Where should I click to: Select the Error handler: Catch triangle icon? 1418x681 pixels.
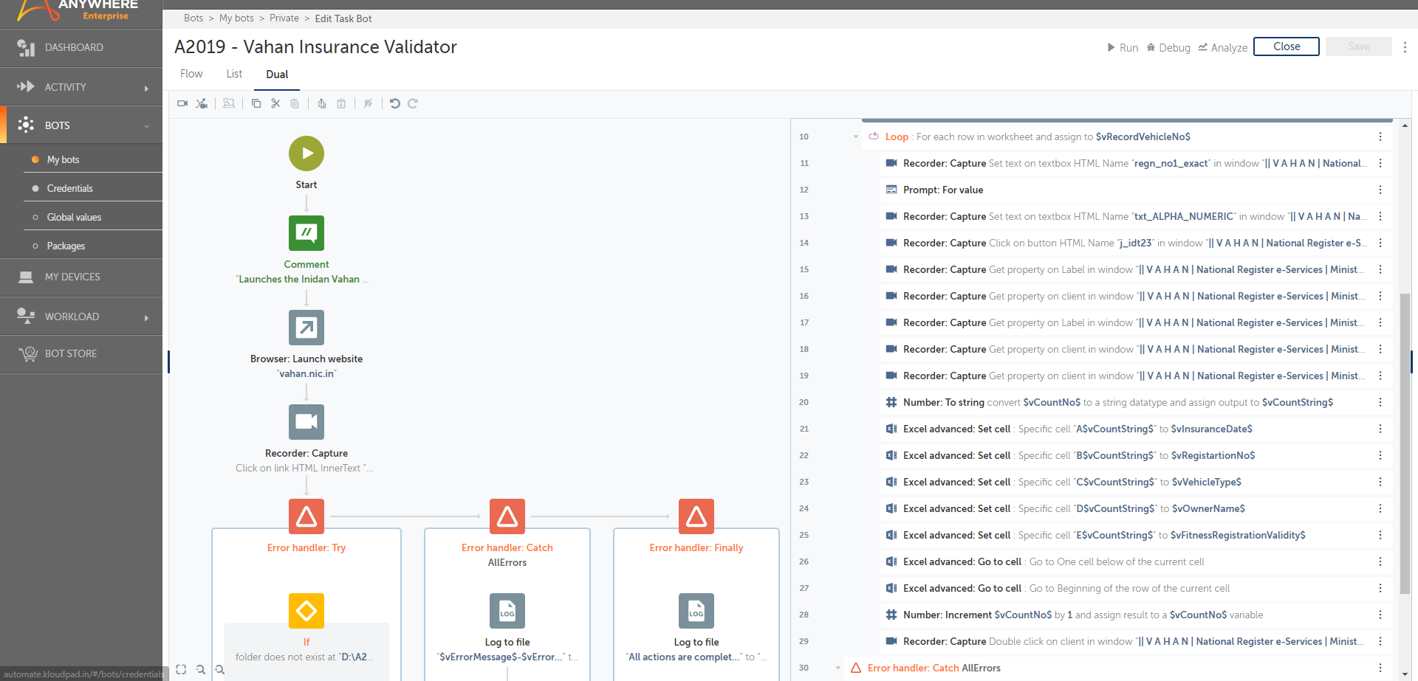tap(507, 516)
